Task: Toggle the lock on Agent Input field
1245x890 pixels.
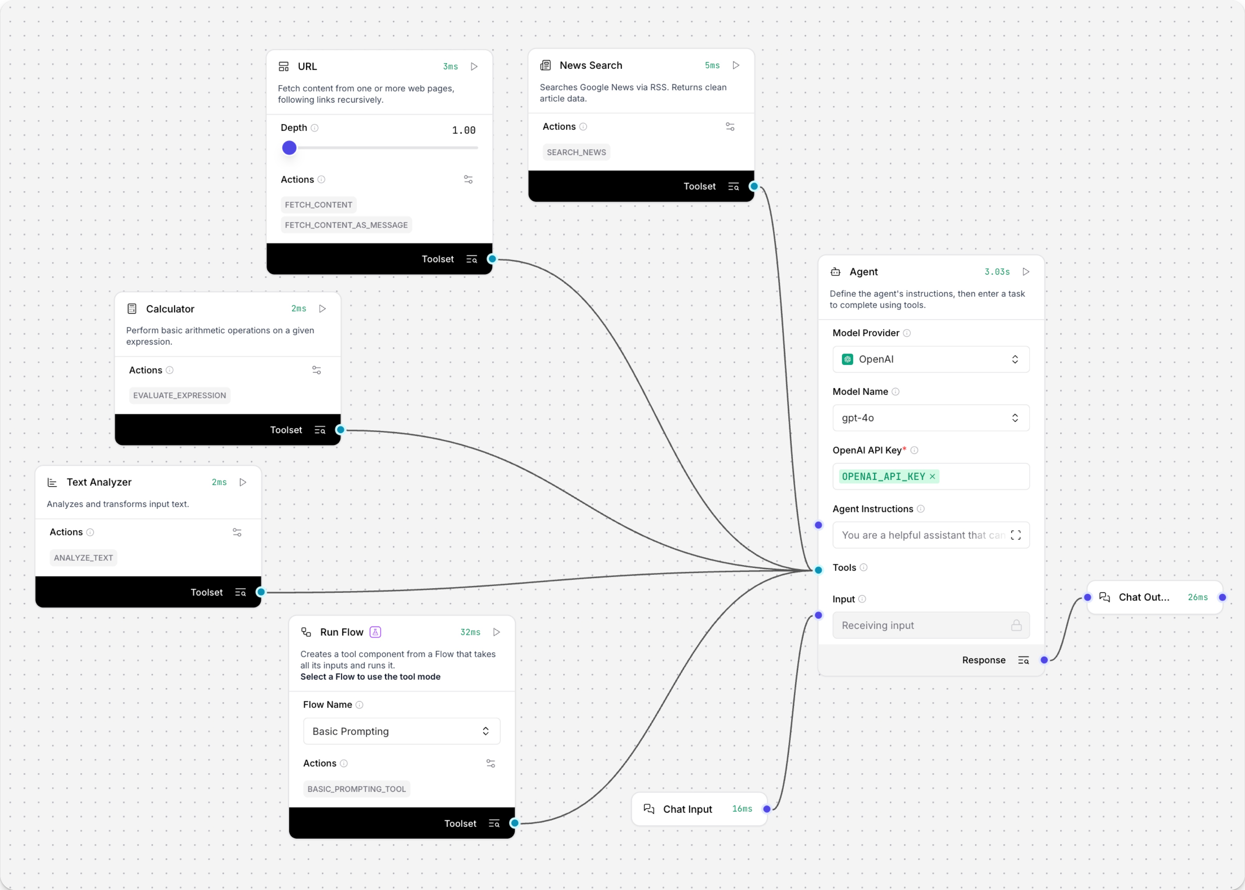Action: [1017, 625]
